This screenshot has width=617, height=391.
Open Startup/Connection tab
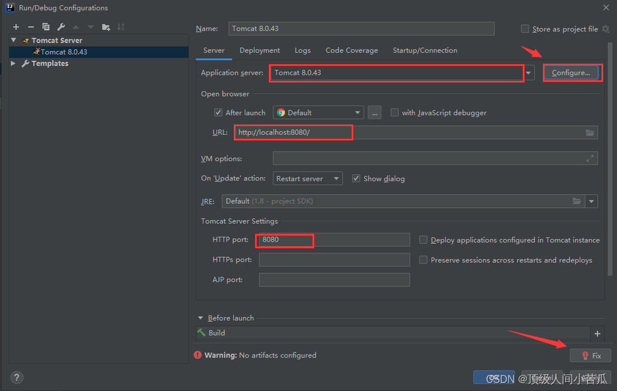[x=425, y=50]
